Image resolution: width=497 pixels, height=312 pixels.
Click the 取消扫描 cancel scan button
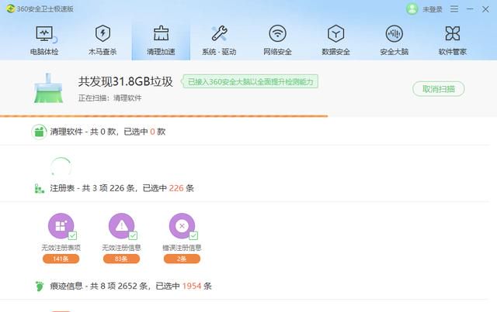438,89
